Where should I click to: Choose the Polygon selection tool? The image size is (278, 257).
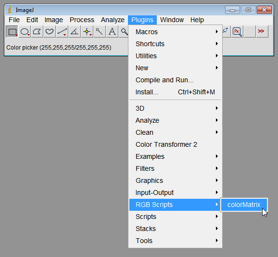(37, 32)
